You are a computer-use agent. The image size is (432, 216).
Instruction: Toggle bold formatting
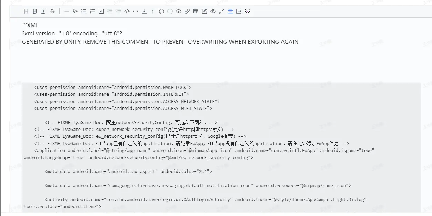tap(35, 11)
